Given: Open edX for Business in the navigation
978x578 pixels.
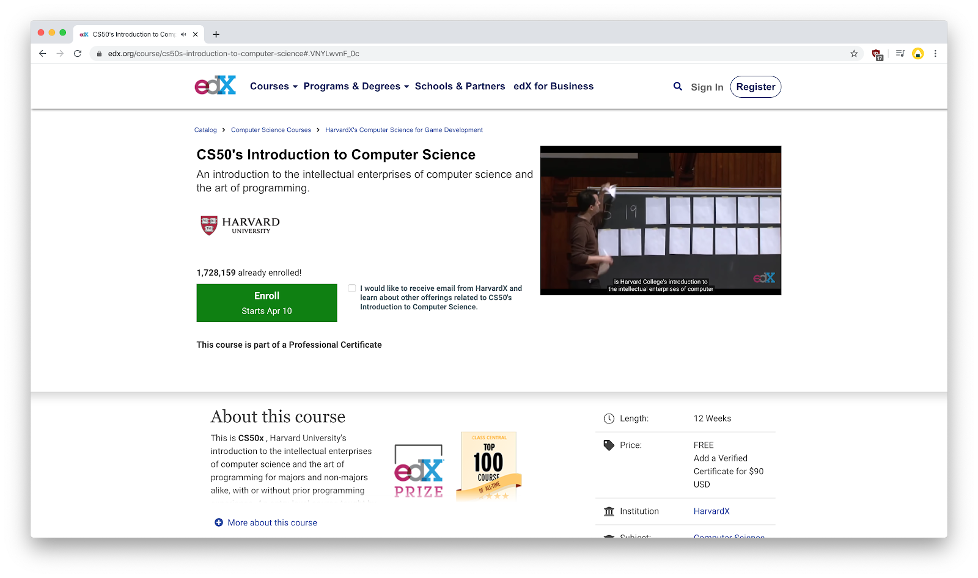Looking at the screenshot, I should pyautogui.click(x=553, y=87).
